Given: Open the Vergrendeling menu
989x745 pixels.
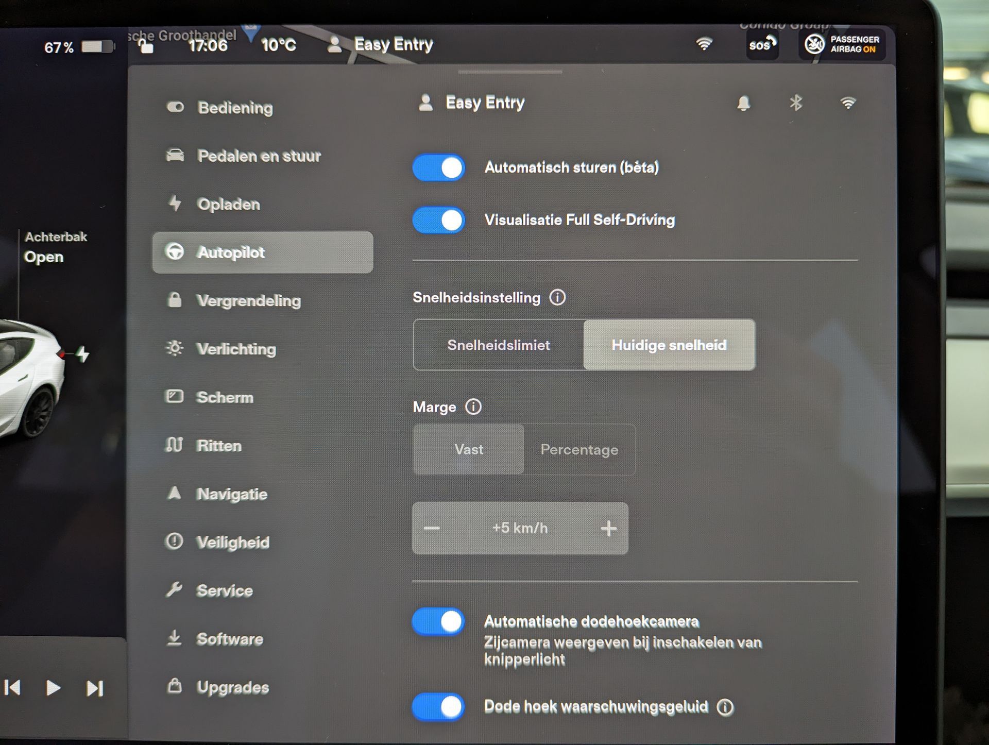Looking at the screenshot, I should [248, 301].
